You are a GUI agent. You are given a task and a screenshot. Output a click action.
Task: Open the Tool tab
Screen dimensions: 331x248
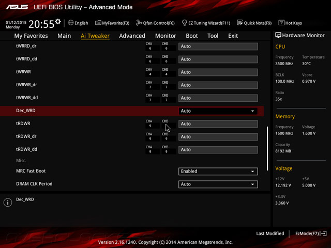213,36
